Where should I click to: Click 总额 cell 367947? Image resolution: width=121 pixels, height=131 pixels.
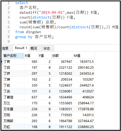[62, 62]
